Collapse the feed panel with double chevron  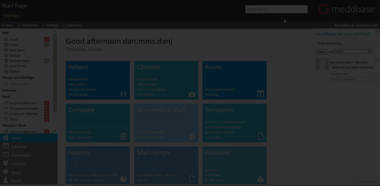377,31
